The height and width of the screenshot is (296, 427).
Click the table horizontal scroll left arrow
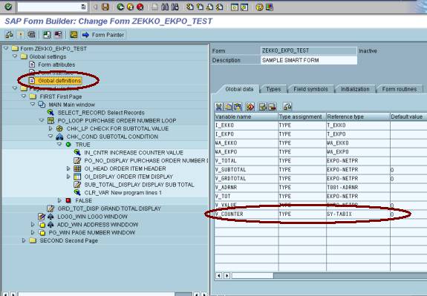click(x=218, y=275)
